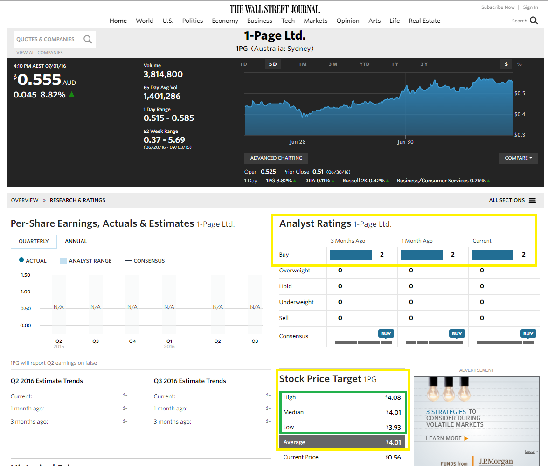Click the Current Price $0.56 value
548x466 pixels.
[x=393, y=457]
